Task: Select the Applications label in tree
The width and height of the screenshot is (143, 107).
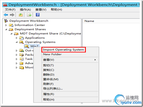Action: (35, 38)
